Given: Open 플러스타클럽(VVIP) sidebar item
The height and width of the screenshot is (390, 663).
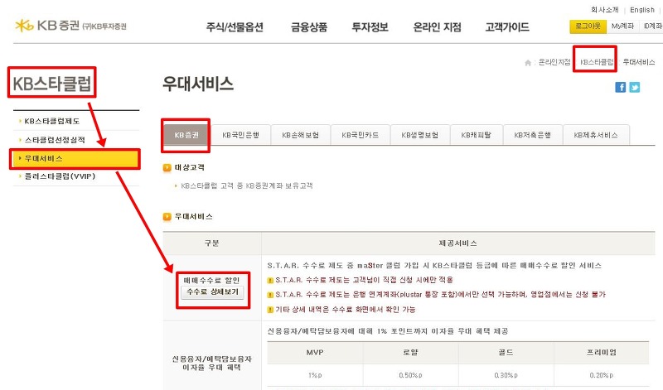Looking at the screenshot, I should (60, 176).
